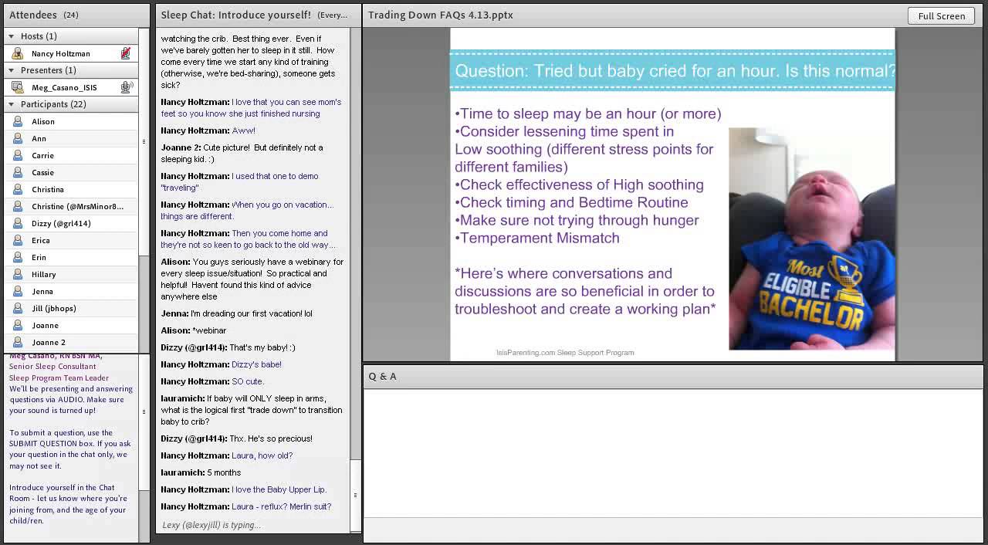Click the Sleep Chat panel title
Image resolution: width=988 pixels, height=545 pixels.
235,15
